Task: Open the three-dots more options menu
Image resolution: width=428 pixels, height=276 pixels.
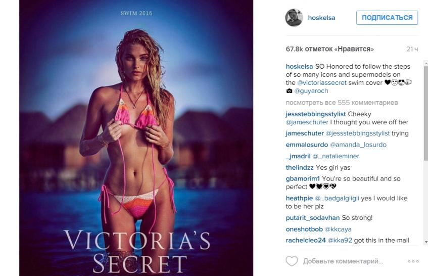Action: pyautogui.click(x=413, y=261)
